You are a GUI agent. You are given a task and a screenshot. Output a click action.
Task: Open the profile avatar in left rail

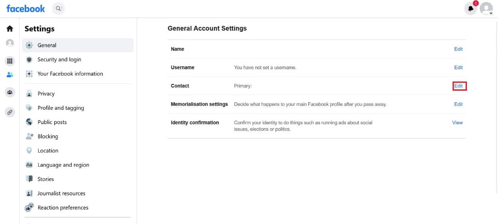point(10,43)
